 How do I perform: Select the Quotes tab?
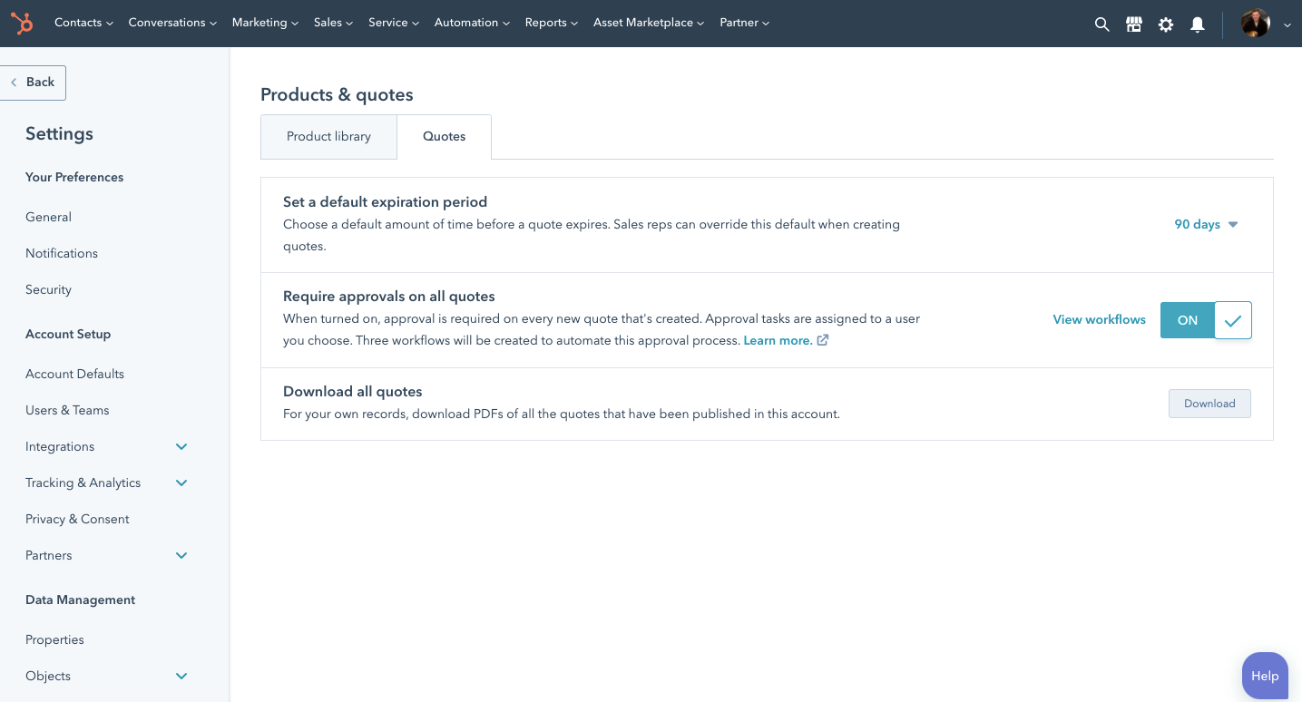pos(445,137)
